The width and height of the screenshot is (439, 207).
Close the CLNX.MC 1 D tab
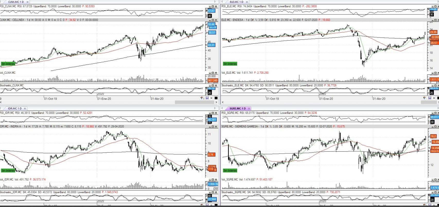tap(28, 2)
